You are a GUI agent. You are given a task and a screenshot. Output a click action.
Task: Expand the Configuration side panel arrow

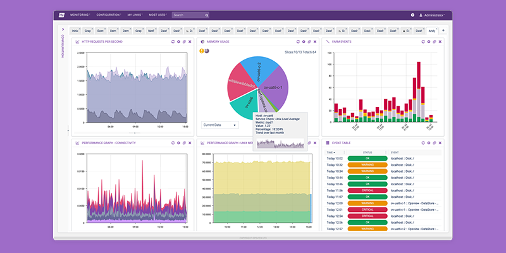click(63, 30)
